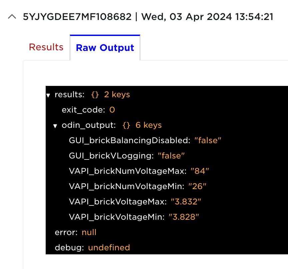Collapse the odin_output tree node
288x269 pixels.
(x=55, y=126)
